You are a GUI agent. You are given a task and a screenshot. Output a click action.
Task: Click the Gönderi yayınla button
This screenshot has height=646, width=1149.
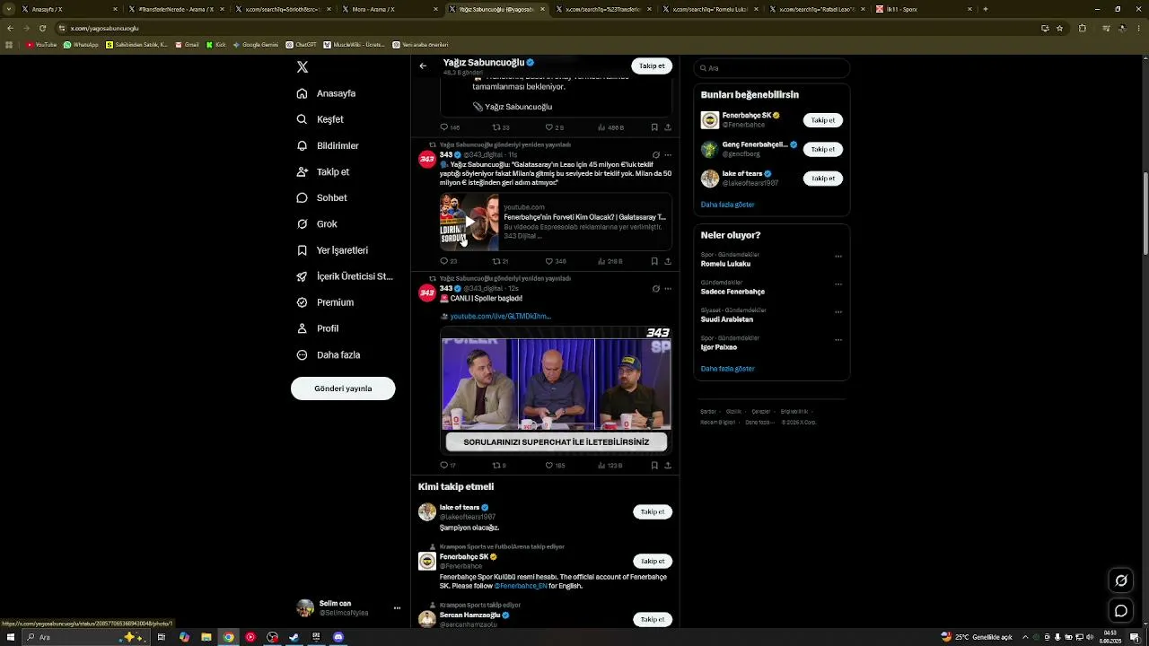[343, 388]
